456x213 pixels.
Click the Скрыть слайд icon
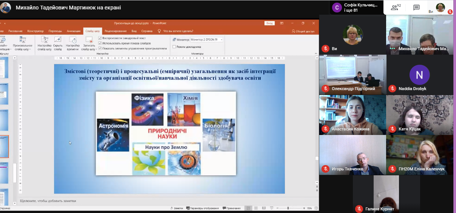pyautogui.click(x=58, y=40)
